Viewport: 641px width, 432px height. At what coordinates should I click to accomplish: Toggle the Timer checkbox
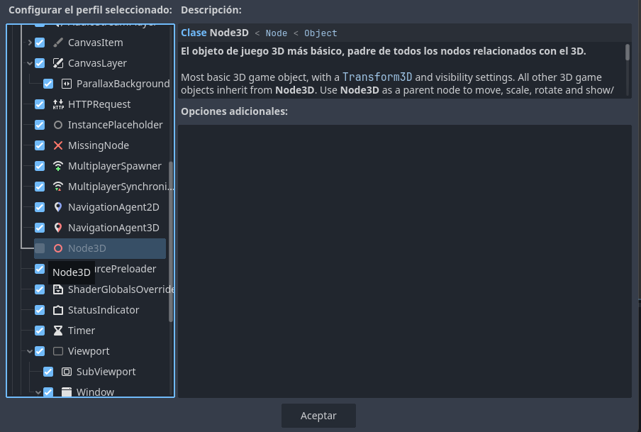[40, 331]
